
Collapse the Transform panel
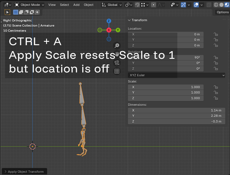129,20
